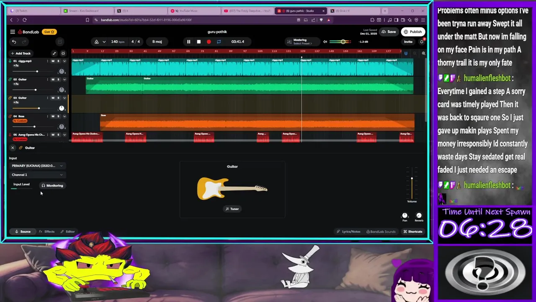
Task: Publish the project
Action: 412,32
